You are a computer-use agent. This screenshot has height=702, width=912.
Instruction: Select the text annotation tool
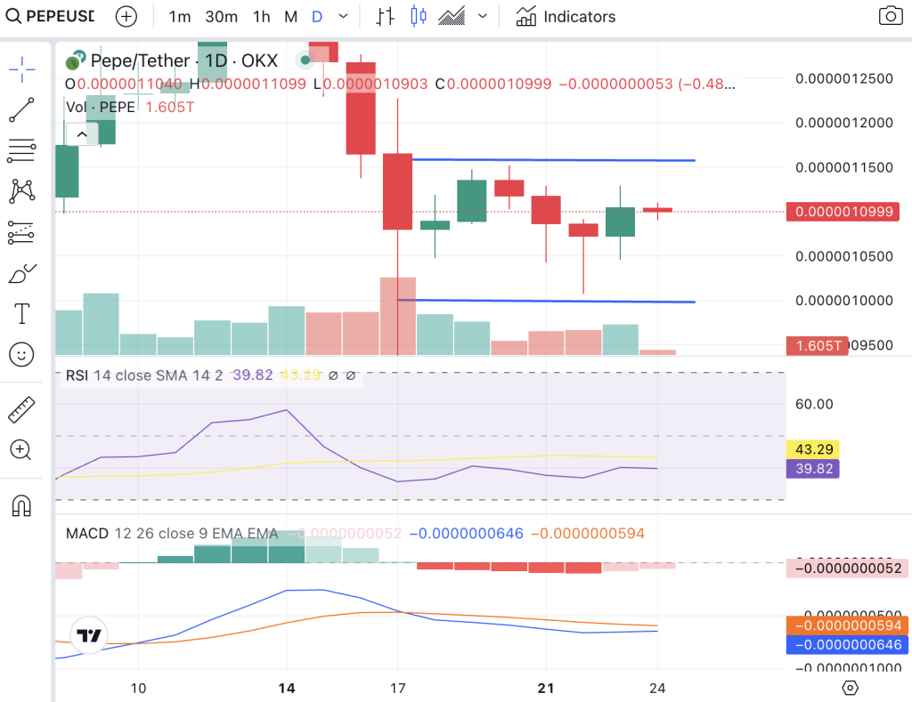pos(21,312)
